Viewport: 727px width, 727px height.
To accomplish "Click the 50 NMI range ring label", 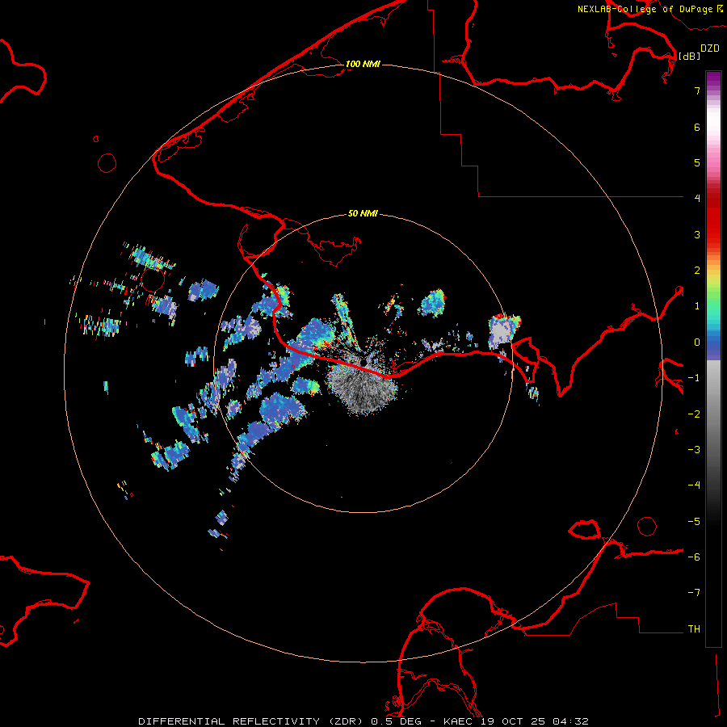I will click(x=363, y=213).
